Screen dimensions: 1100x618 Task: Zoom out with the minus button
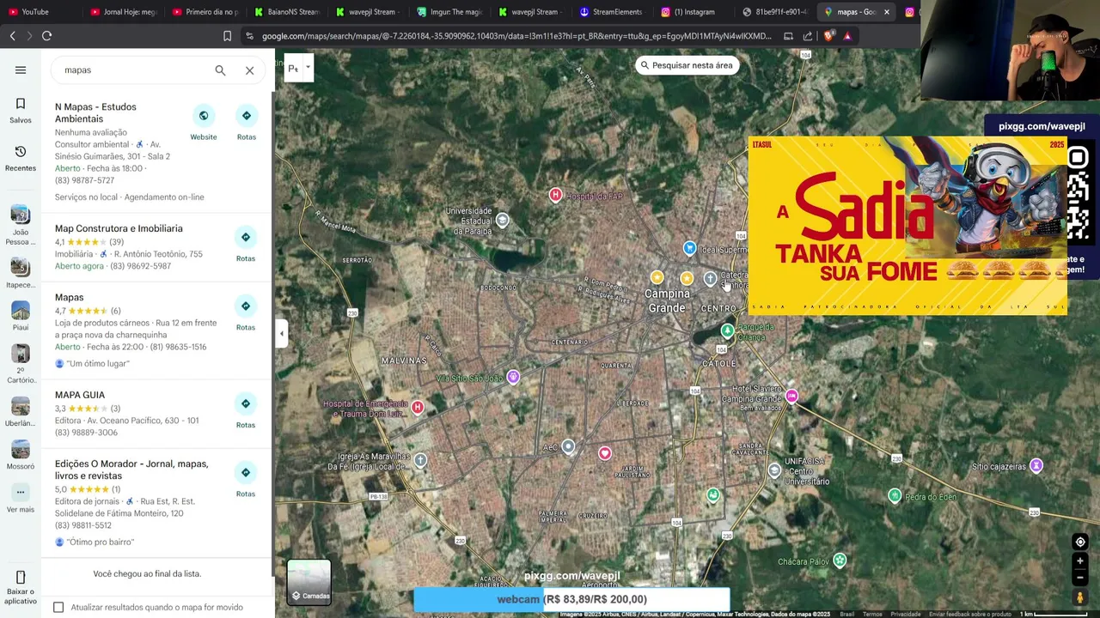point(1080,577)
